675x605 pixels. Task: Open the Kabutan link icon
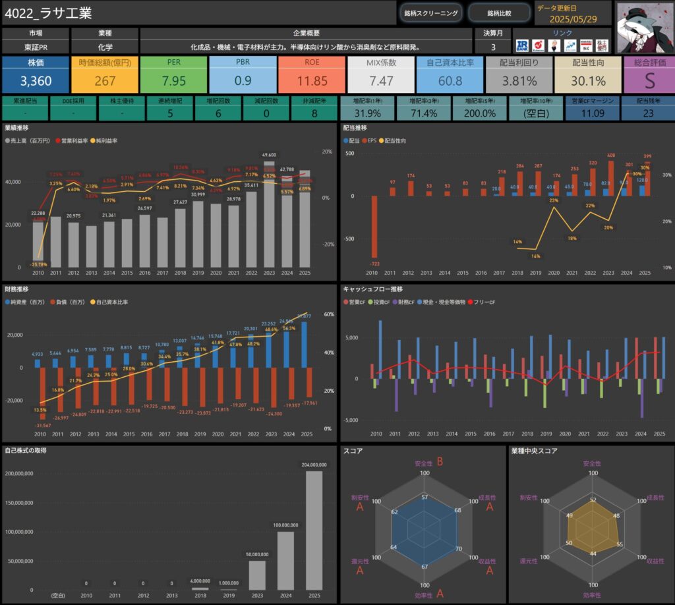point(538,45)
